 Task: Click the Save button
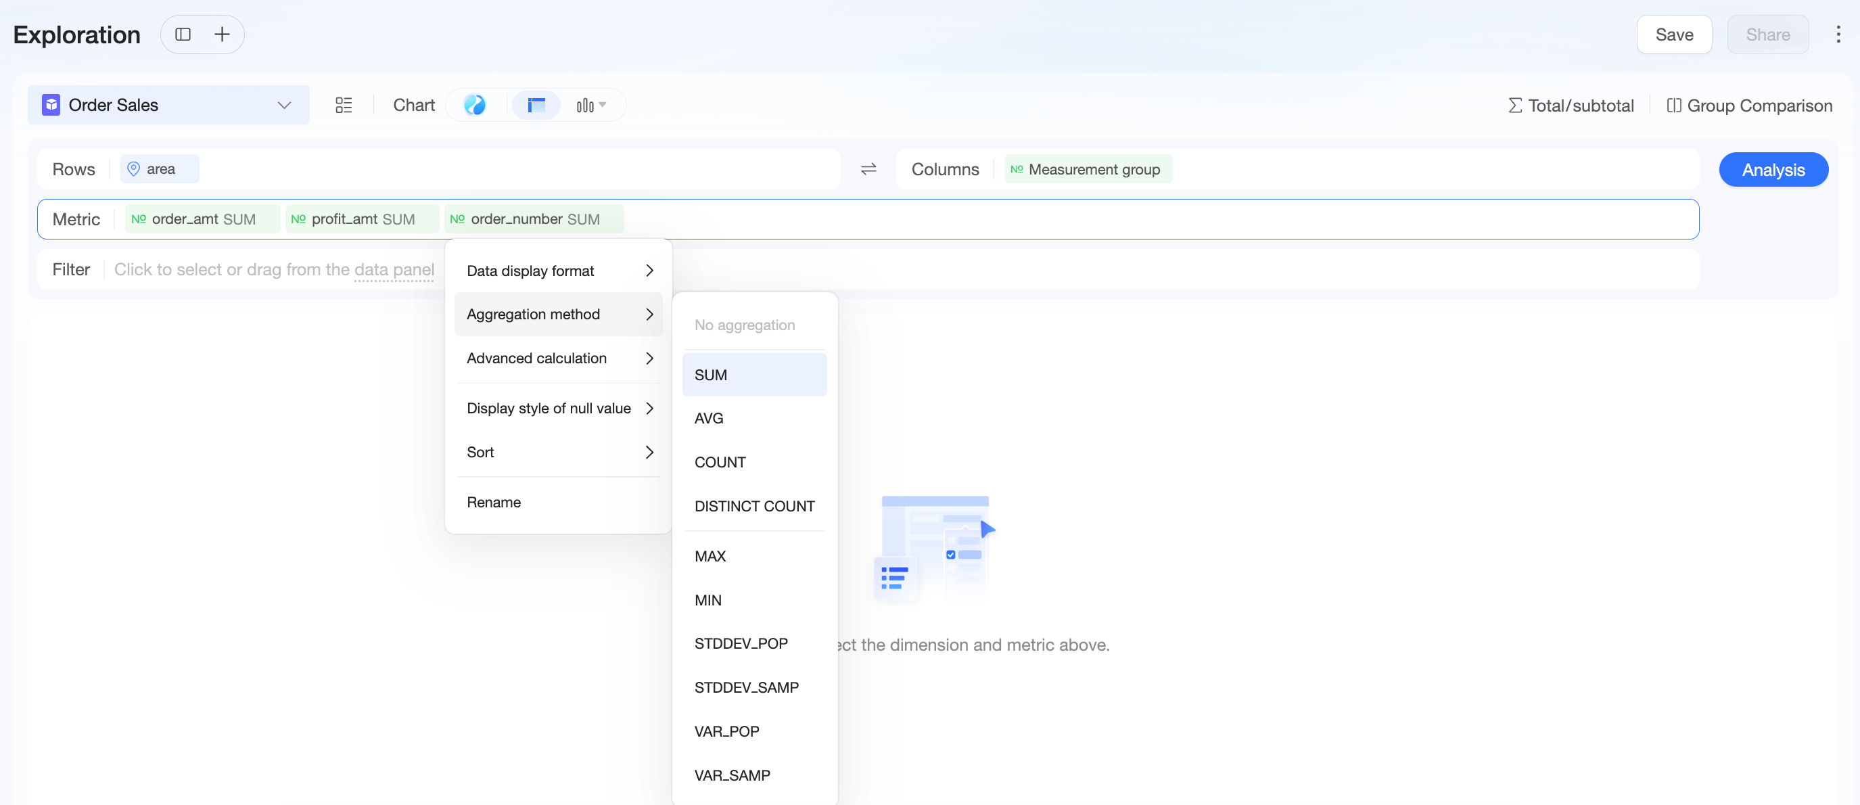1674,34
